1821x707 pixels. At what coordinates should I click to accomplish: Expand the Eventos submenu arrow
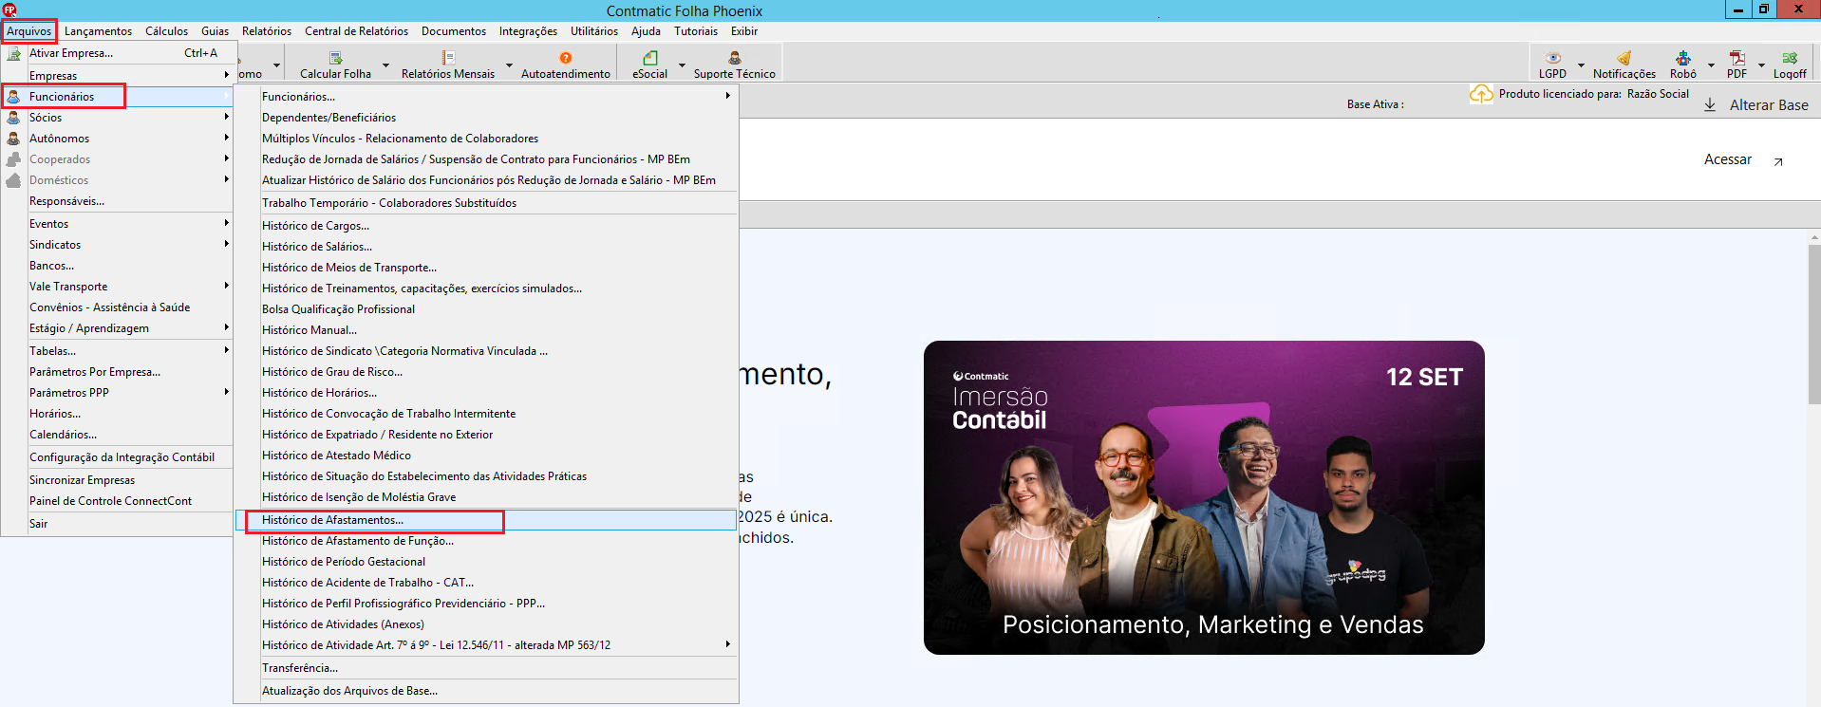pyautogui.click(x=226, y=223)
